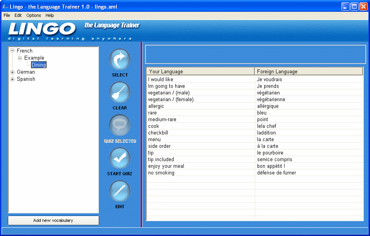Image resolution: width=370 pixels, height=236 pixels.
Task: Select the Dining tree item
Action: 39,65
